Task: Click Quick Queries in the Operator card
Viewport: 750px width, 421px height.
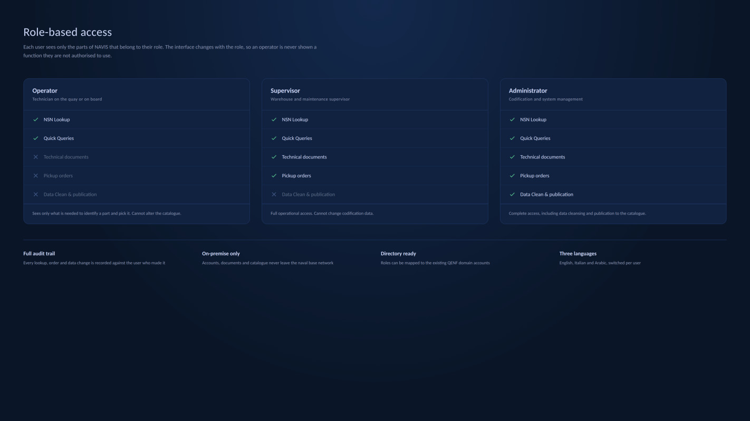Action: [x=59, y=138]
